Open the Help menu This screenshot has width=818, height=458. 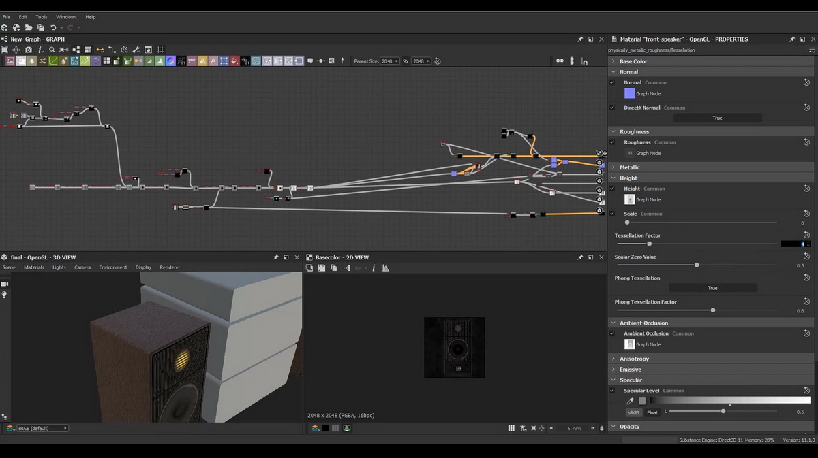click(x=91, y=16)
